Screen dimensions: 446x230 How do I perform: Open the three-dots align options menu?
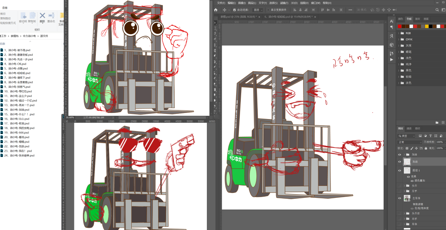(x=351, y=9)
